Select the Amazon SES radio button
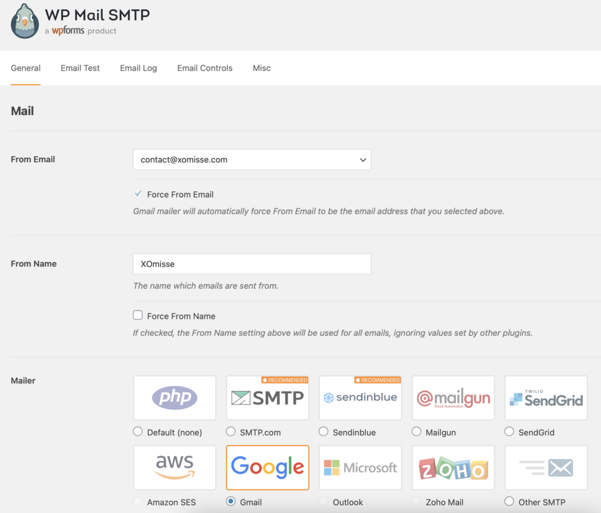This screenshot has width=601, height=513. [x=137, y=501]
